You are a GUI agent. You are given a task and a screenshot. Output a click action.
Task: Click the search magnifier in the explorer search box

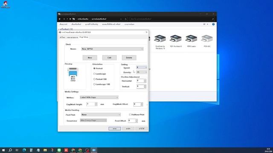[213, 19]
